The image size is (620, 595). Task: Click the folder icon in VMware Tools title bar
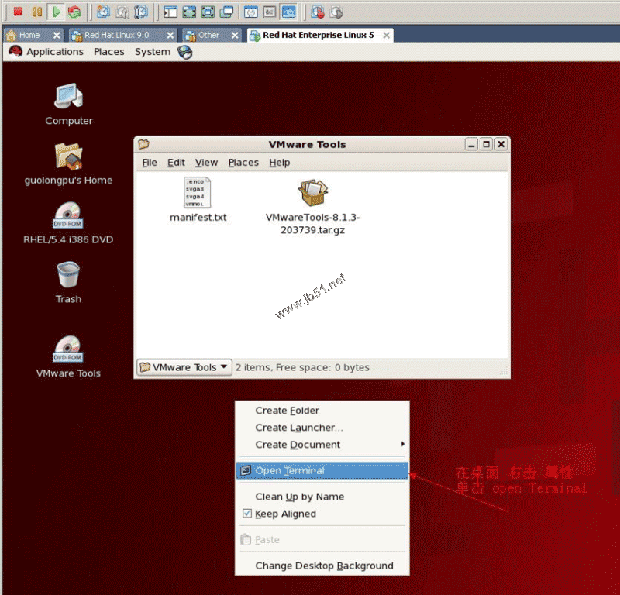[x=143, y=144]
